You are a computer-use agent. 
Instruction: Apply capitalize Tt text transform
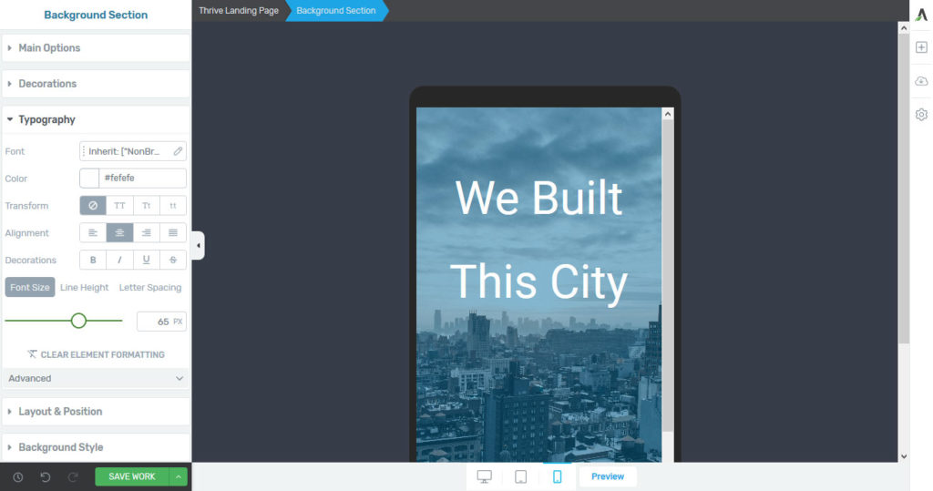147,205
